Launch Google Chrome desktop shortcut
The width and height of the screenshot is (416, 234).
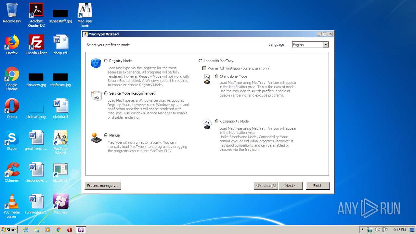click(12, 79)
